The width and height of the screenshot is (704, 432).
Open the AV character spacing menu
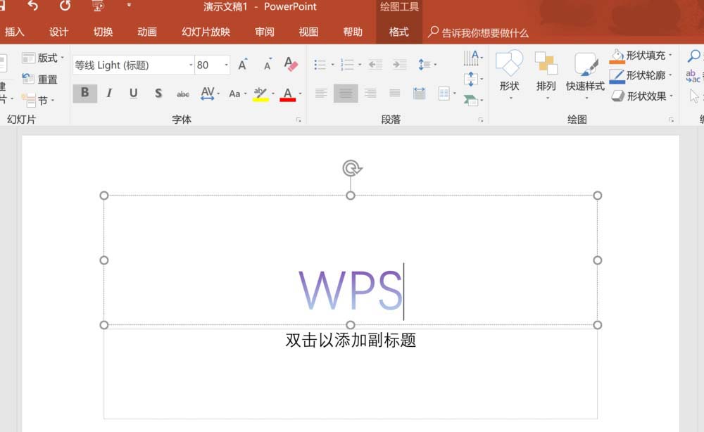[x=210, y=94]
